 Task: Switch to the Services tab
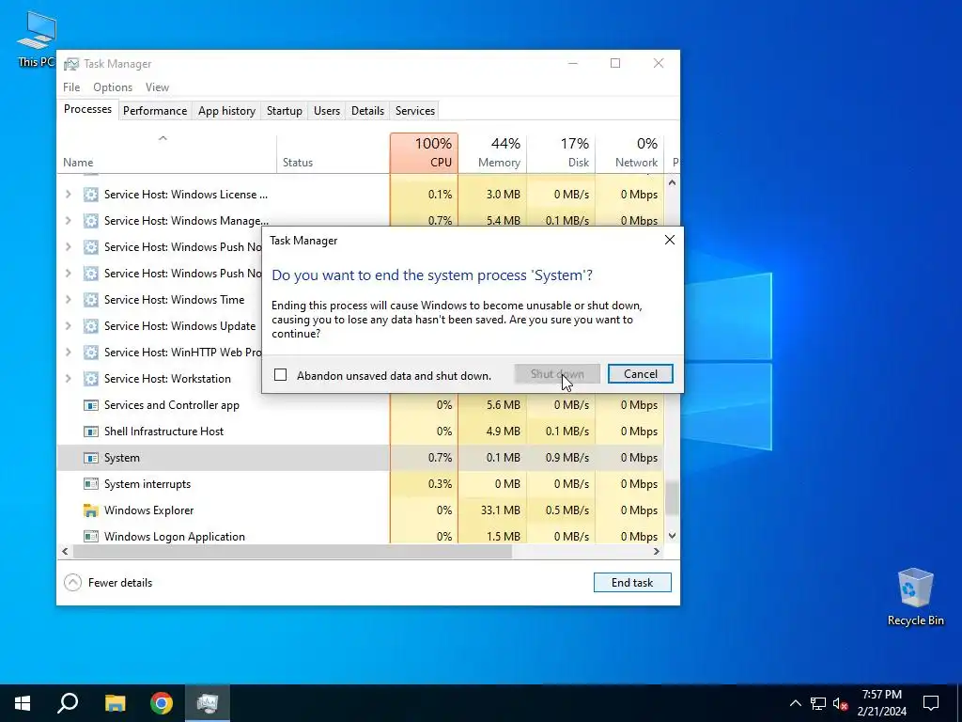(414, 111)
